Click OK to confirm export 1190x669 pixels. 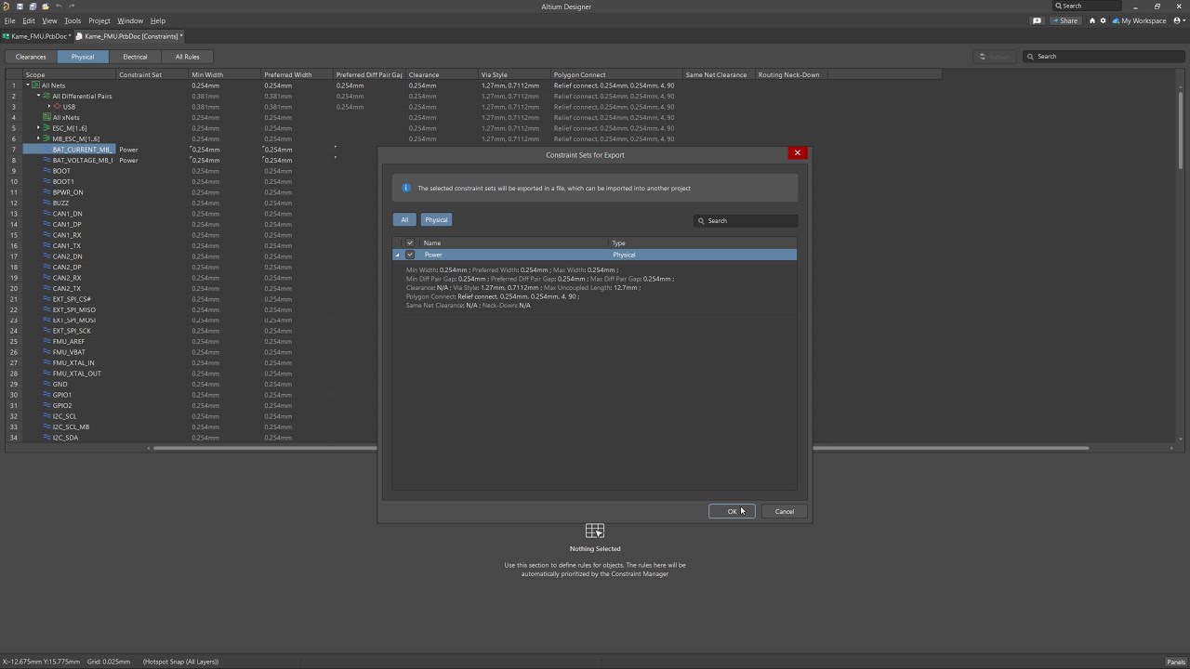(732, 511)
